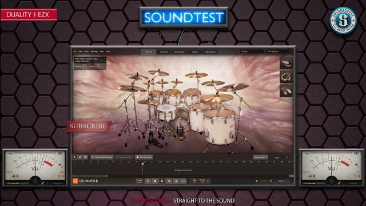Click the Drag grooves here area

[x=183, y=171]
